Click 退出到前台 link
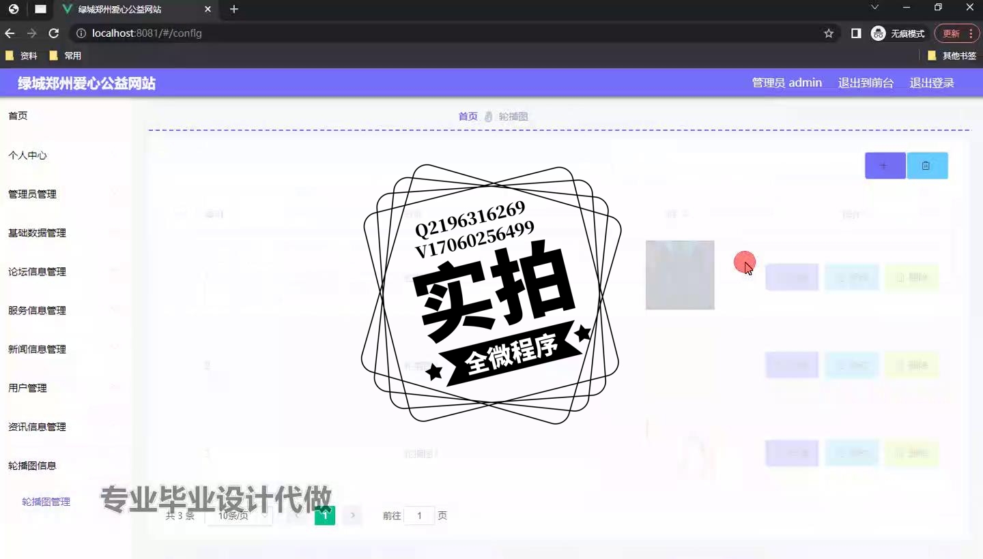Viewport: 983px width, 559px height. (x=866, y=82)
